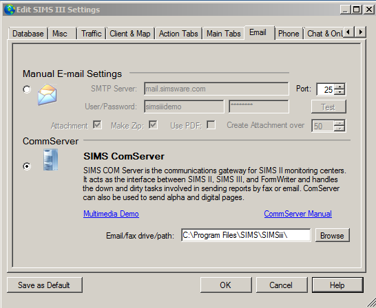Go to the Action Tabs tab
Screen dimensions: 376x308
[x=178, y=34]
